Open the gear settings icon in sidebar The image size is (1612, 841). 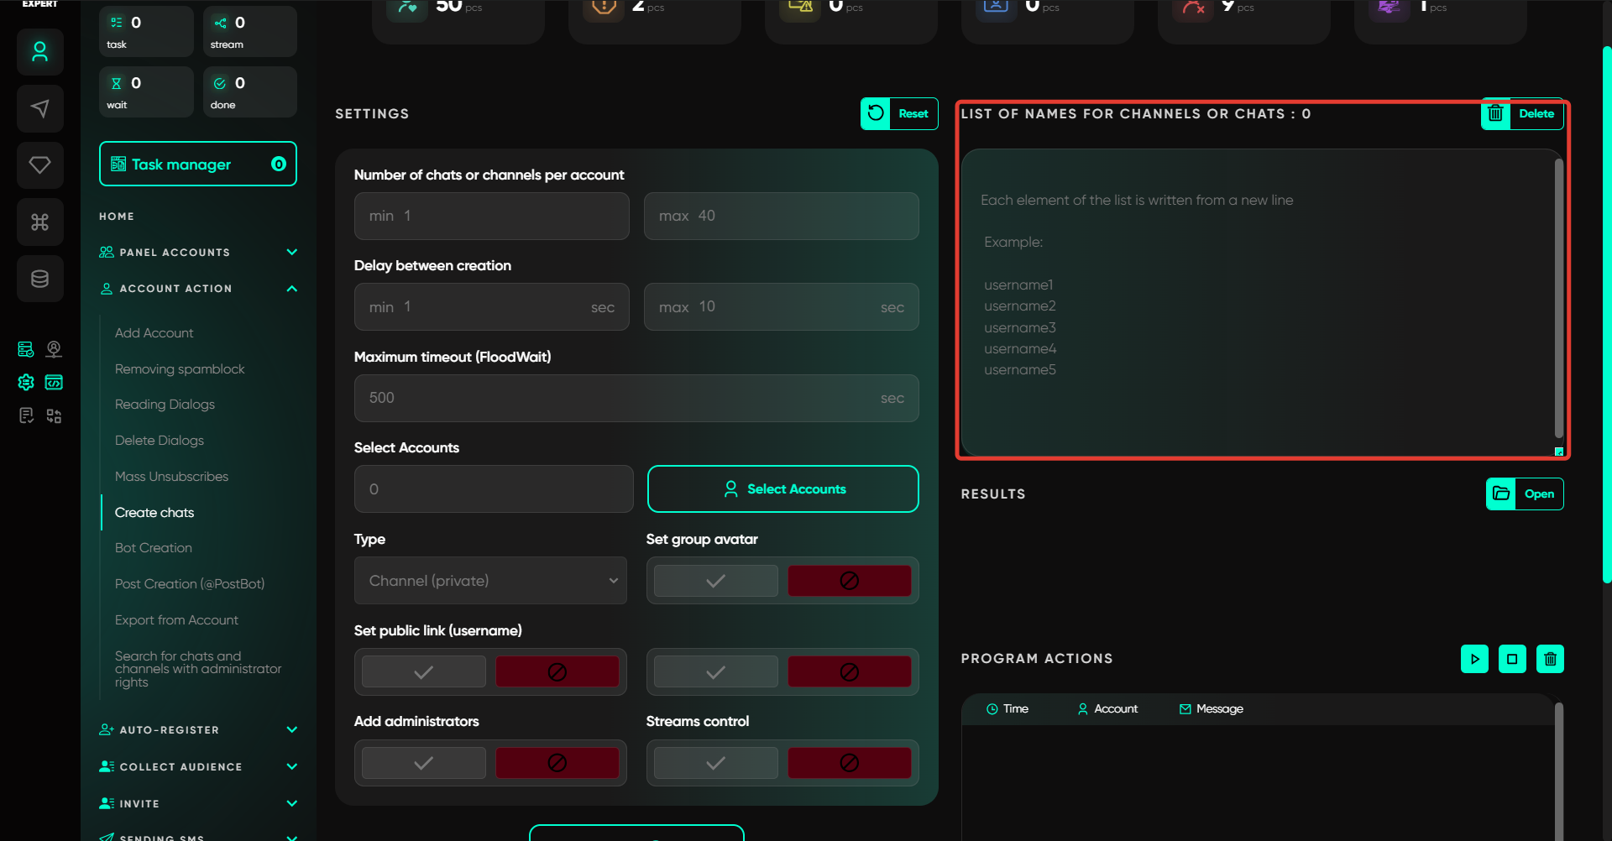tap(26, 383)
